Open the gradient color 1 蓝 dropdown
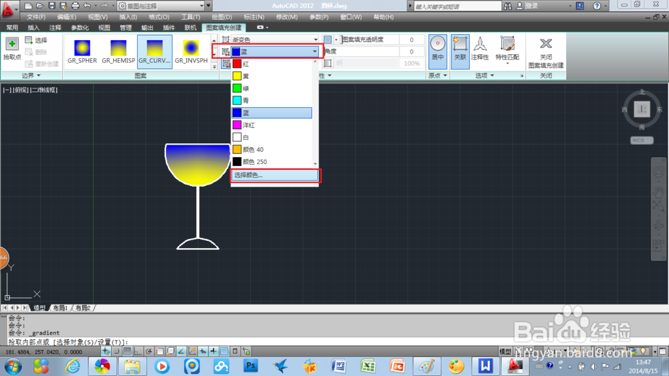This screenshot has width=669, height=376. (x=275, y=52)
